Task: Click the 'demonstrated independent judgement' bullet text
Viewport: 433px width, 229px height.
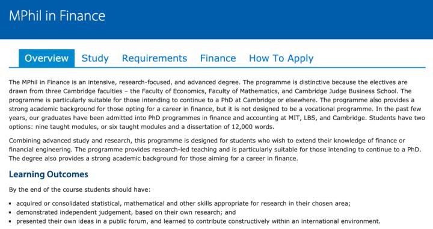Action: coord(126,212)
